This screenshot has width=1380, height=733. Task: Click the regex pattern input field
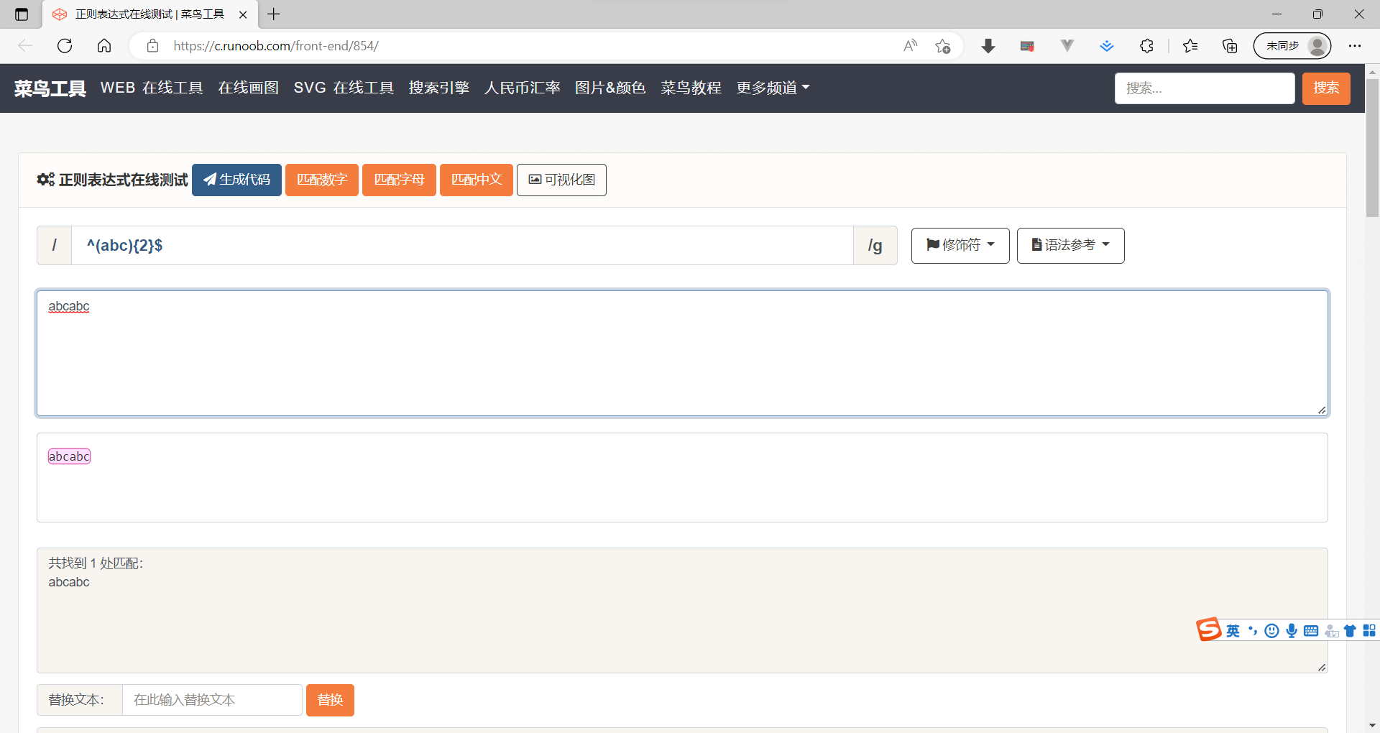pos(462,246)
